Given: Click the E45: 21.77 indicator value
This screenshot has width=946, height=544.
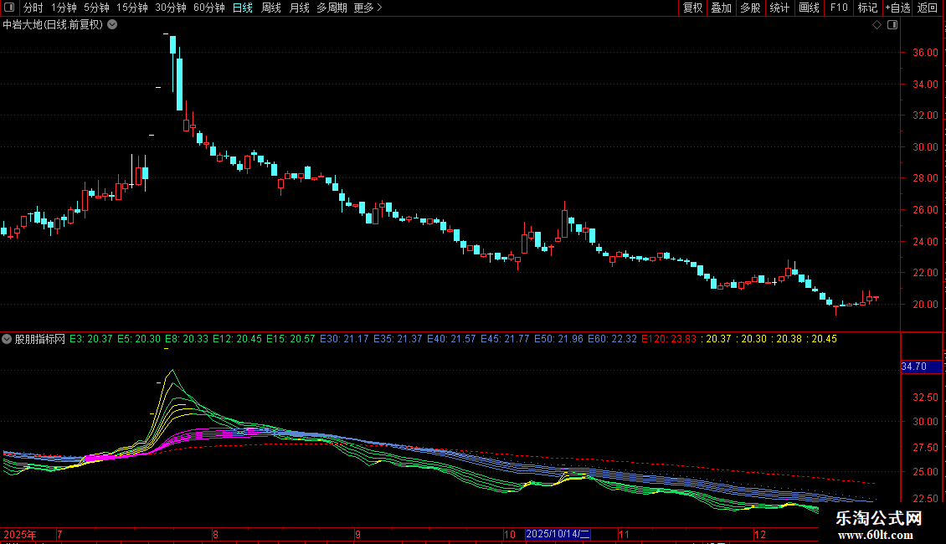Looking at the screenshot, I should click(x=505, y=339).
